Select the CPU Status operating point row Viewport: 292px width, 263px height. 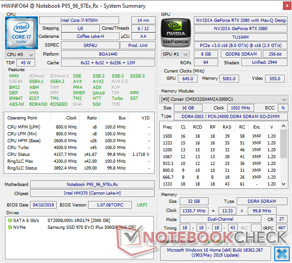(79, 155)
